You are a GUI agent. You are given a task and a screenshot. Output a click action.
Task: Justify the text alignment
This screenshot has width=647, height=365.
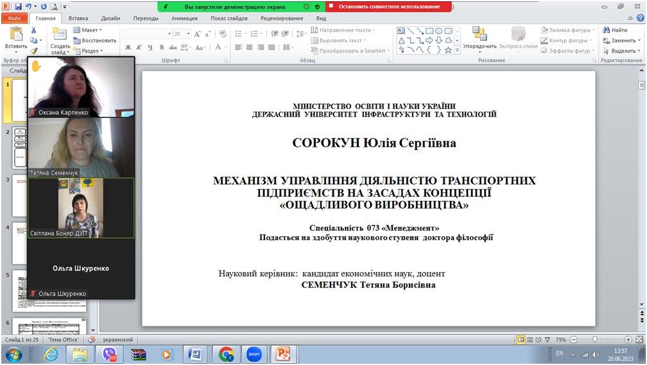[272, 47]
